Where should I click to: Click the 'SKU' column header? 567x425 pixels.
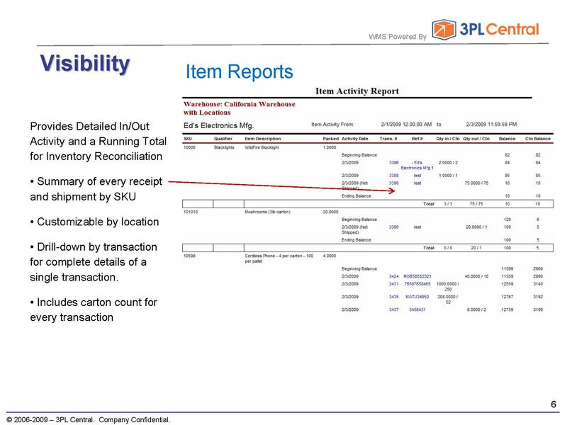pyautogui.click(x=188, y=139)
